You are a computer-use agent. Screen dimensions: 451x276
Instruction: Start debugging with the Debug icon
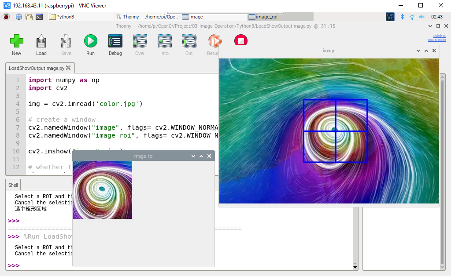(x=115, y=41)
